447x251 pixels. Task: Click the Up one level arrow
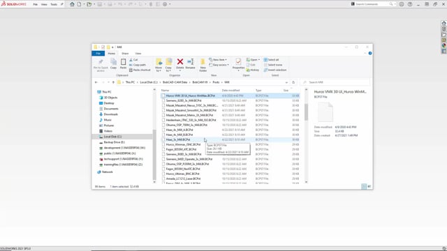click(x=113, y=82)
